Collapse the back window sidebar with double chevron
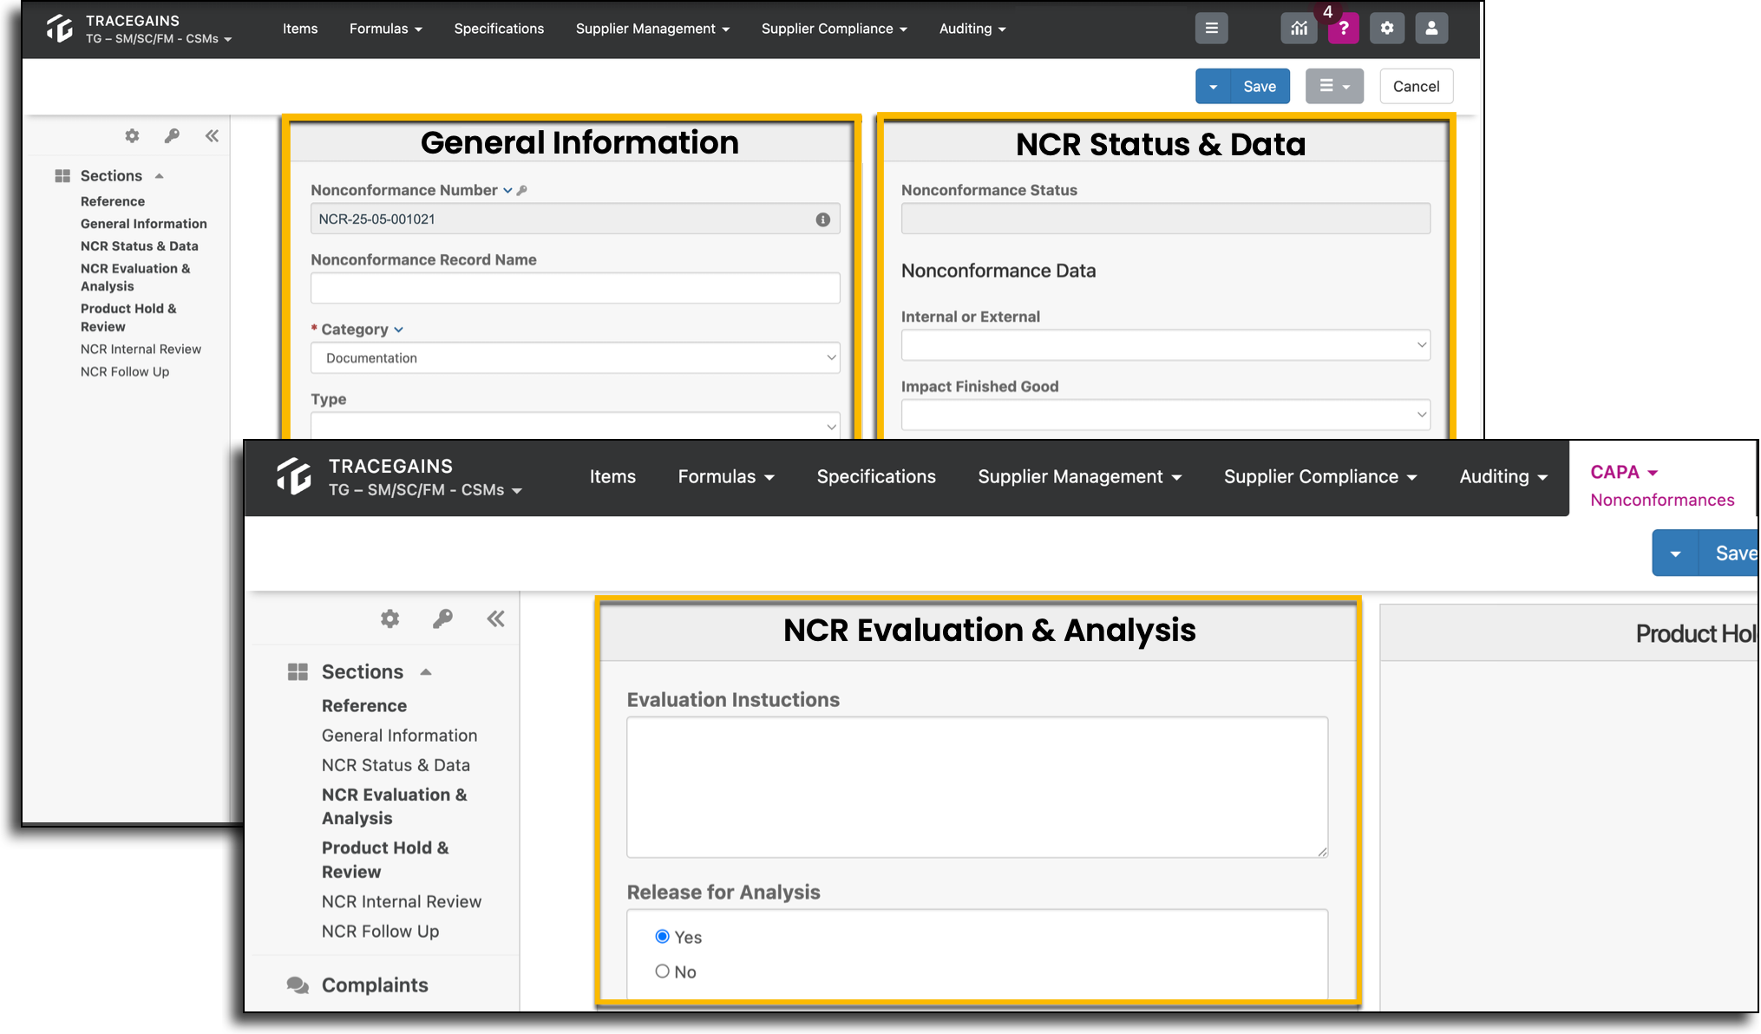The image size is (1761, 1034). click(x=212, y=135)
